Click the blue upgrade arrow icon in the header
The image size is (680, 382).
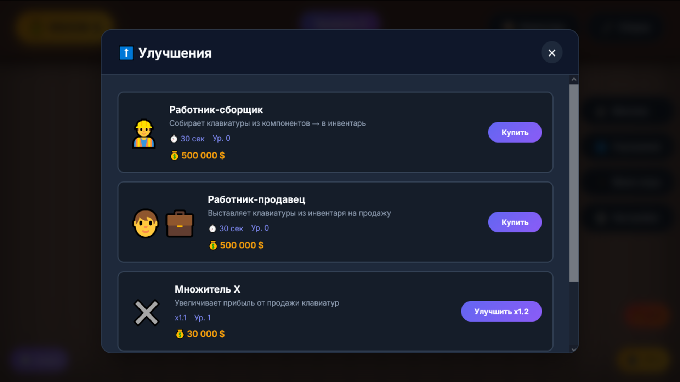(x=126, y=52)
